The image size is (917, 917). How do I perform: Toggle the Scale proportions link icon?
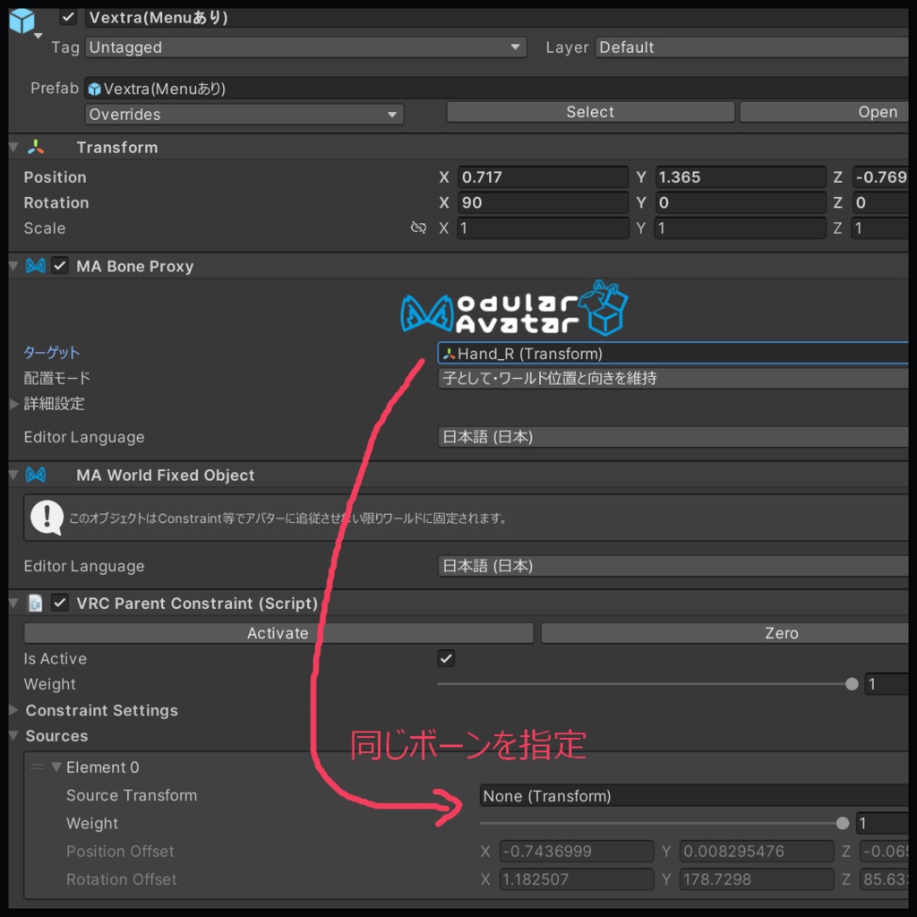[x=419, y=227]
